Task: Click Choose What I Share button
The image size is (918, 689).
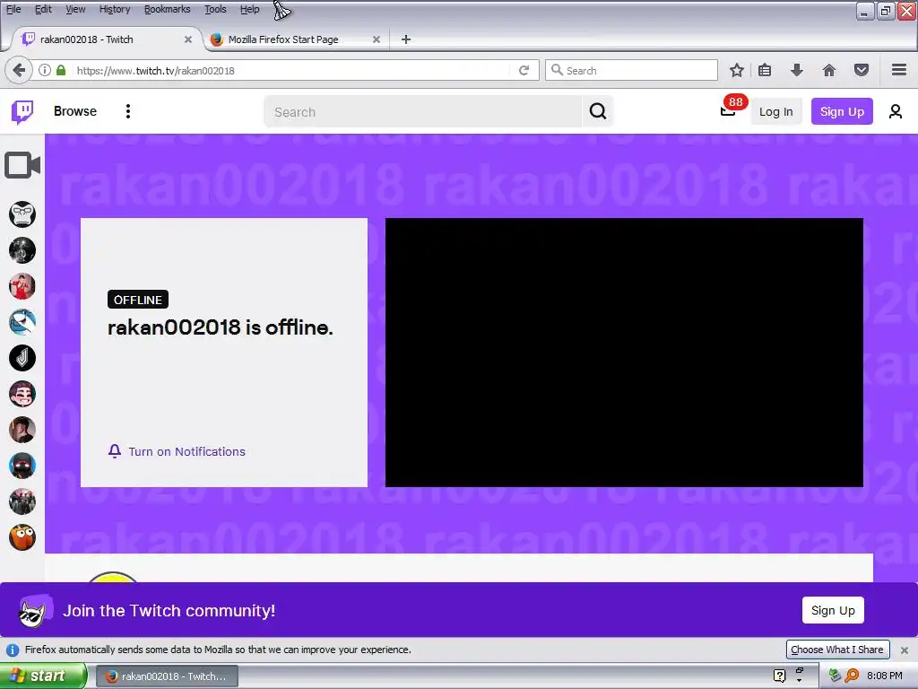Action: point(837,650)
